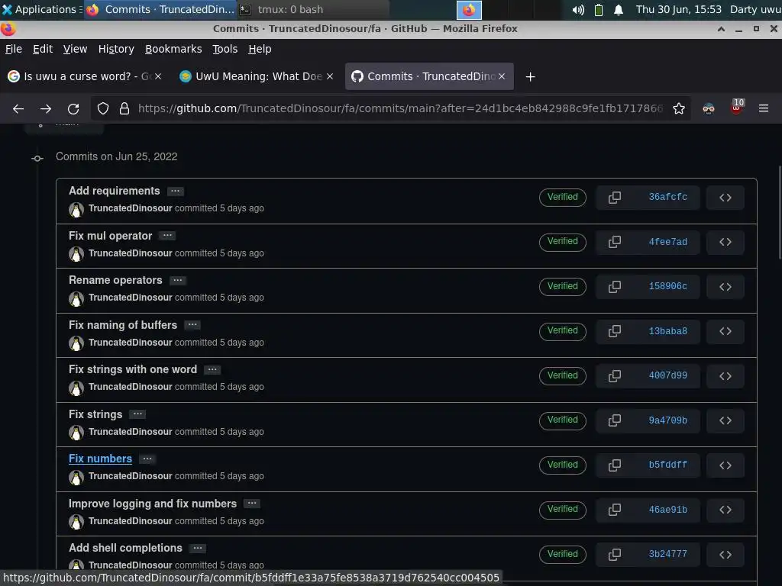782x586 pixels.
Task: Copy full SHA for commit 4007d99
Action: (615, 375)
